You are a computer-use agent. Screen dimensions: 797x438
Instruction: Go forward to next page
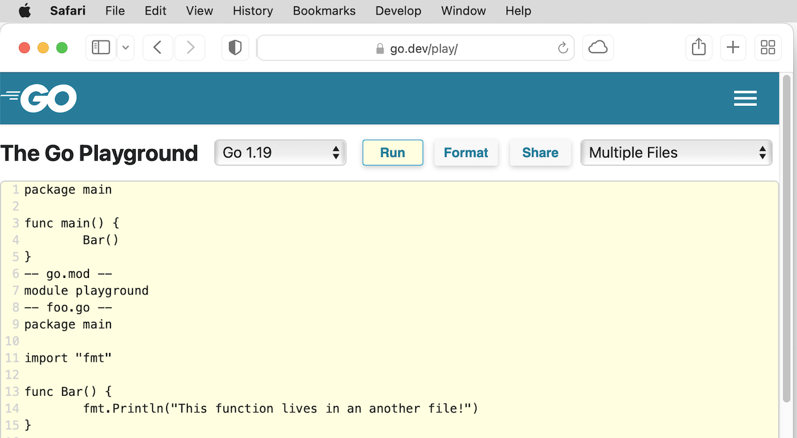tap(190, 48)
